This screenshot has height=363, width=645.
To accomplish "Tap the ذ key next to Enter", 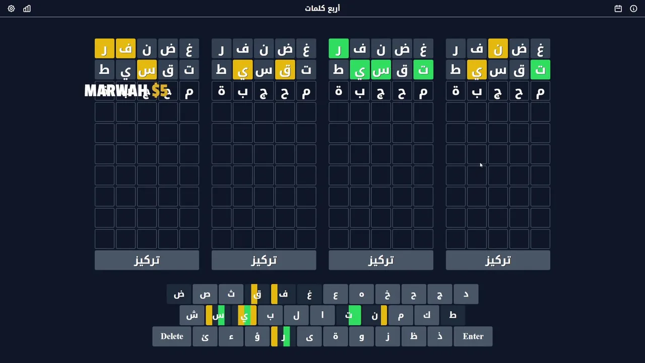I will (x=439, y=337).
